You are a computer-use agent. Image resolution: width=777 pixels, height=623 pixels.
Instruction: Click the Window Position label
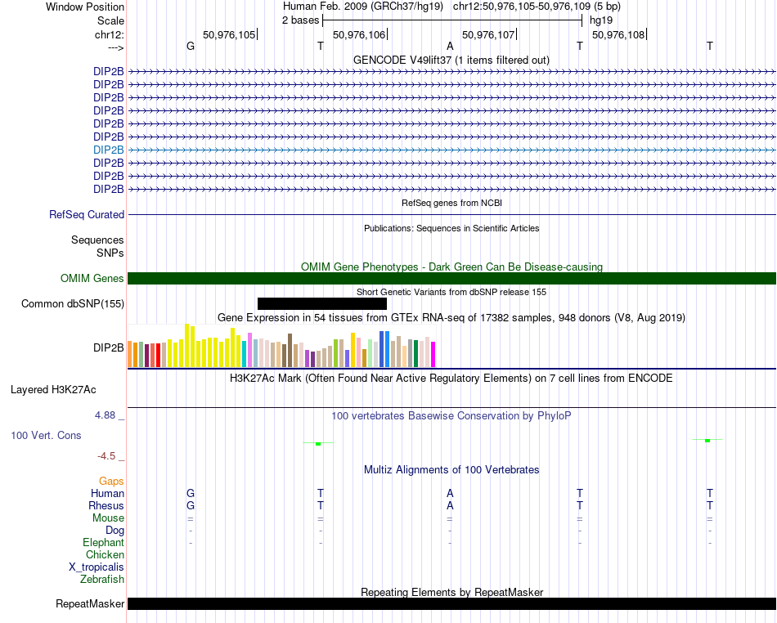point(85,7)
